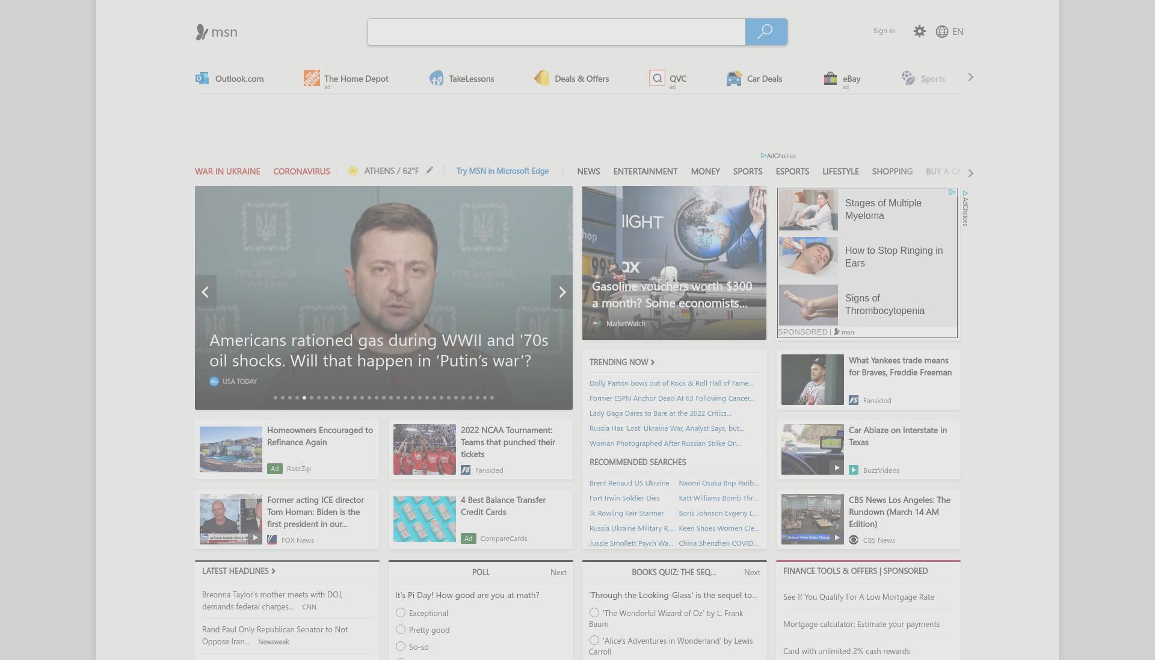Open the SPORTS tab
Image resolution: width=1155 pixels, height=660 pixels.
748,171
